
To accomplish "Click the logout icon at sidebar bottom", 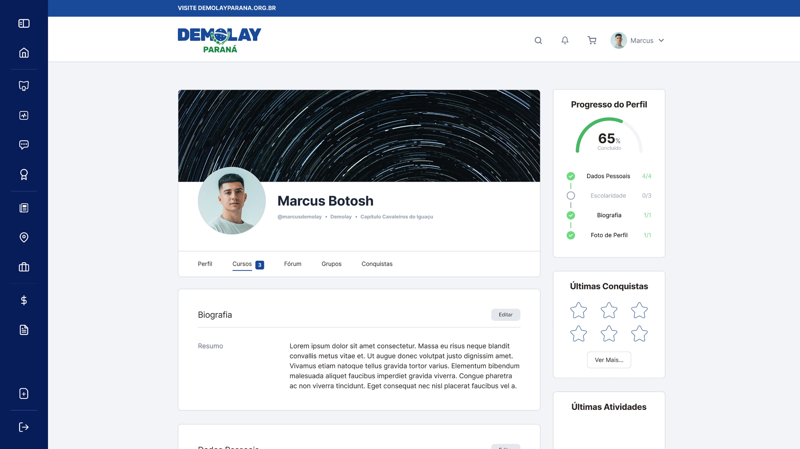I will (24, 427).
